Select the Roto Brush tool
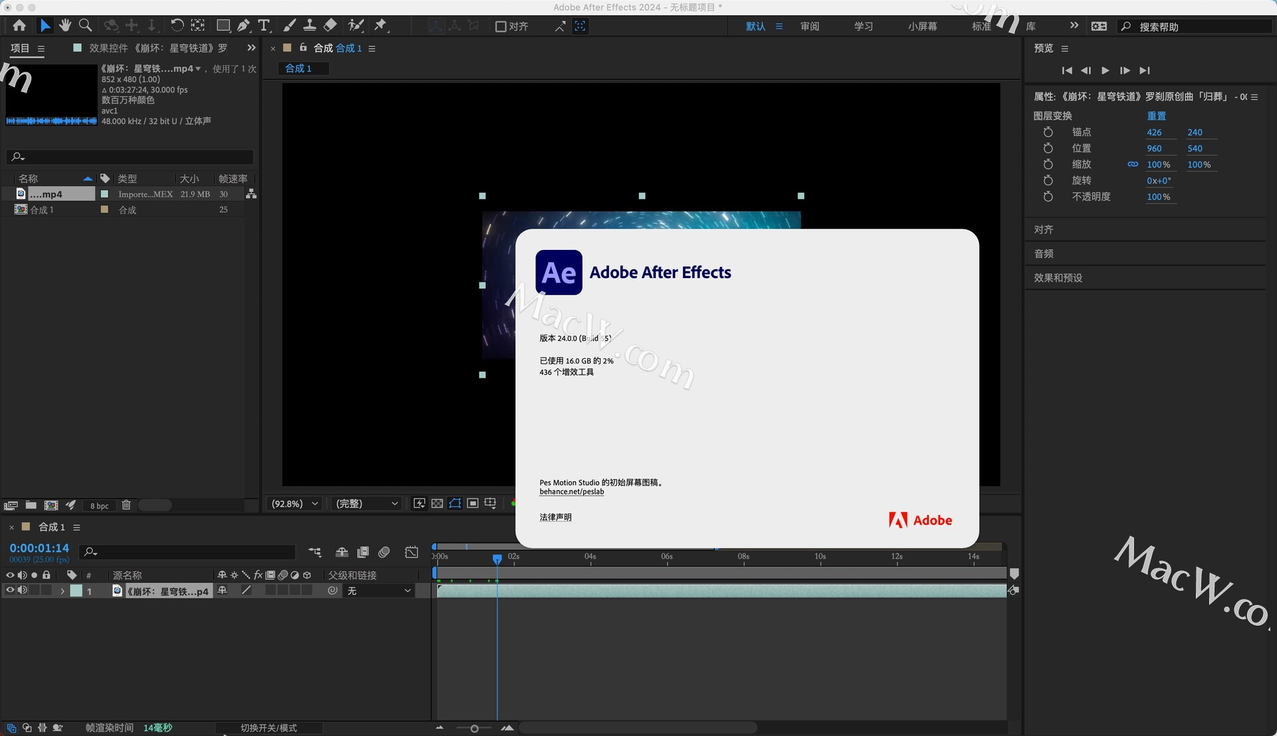The image size is (1277, 736). tap(356, 26)
